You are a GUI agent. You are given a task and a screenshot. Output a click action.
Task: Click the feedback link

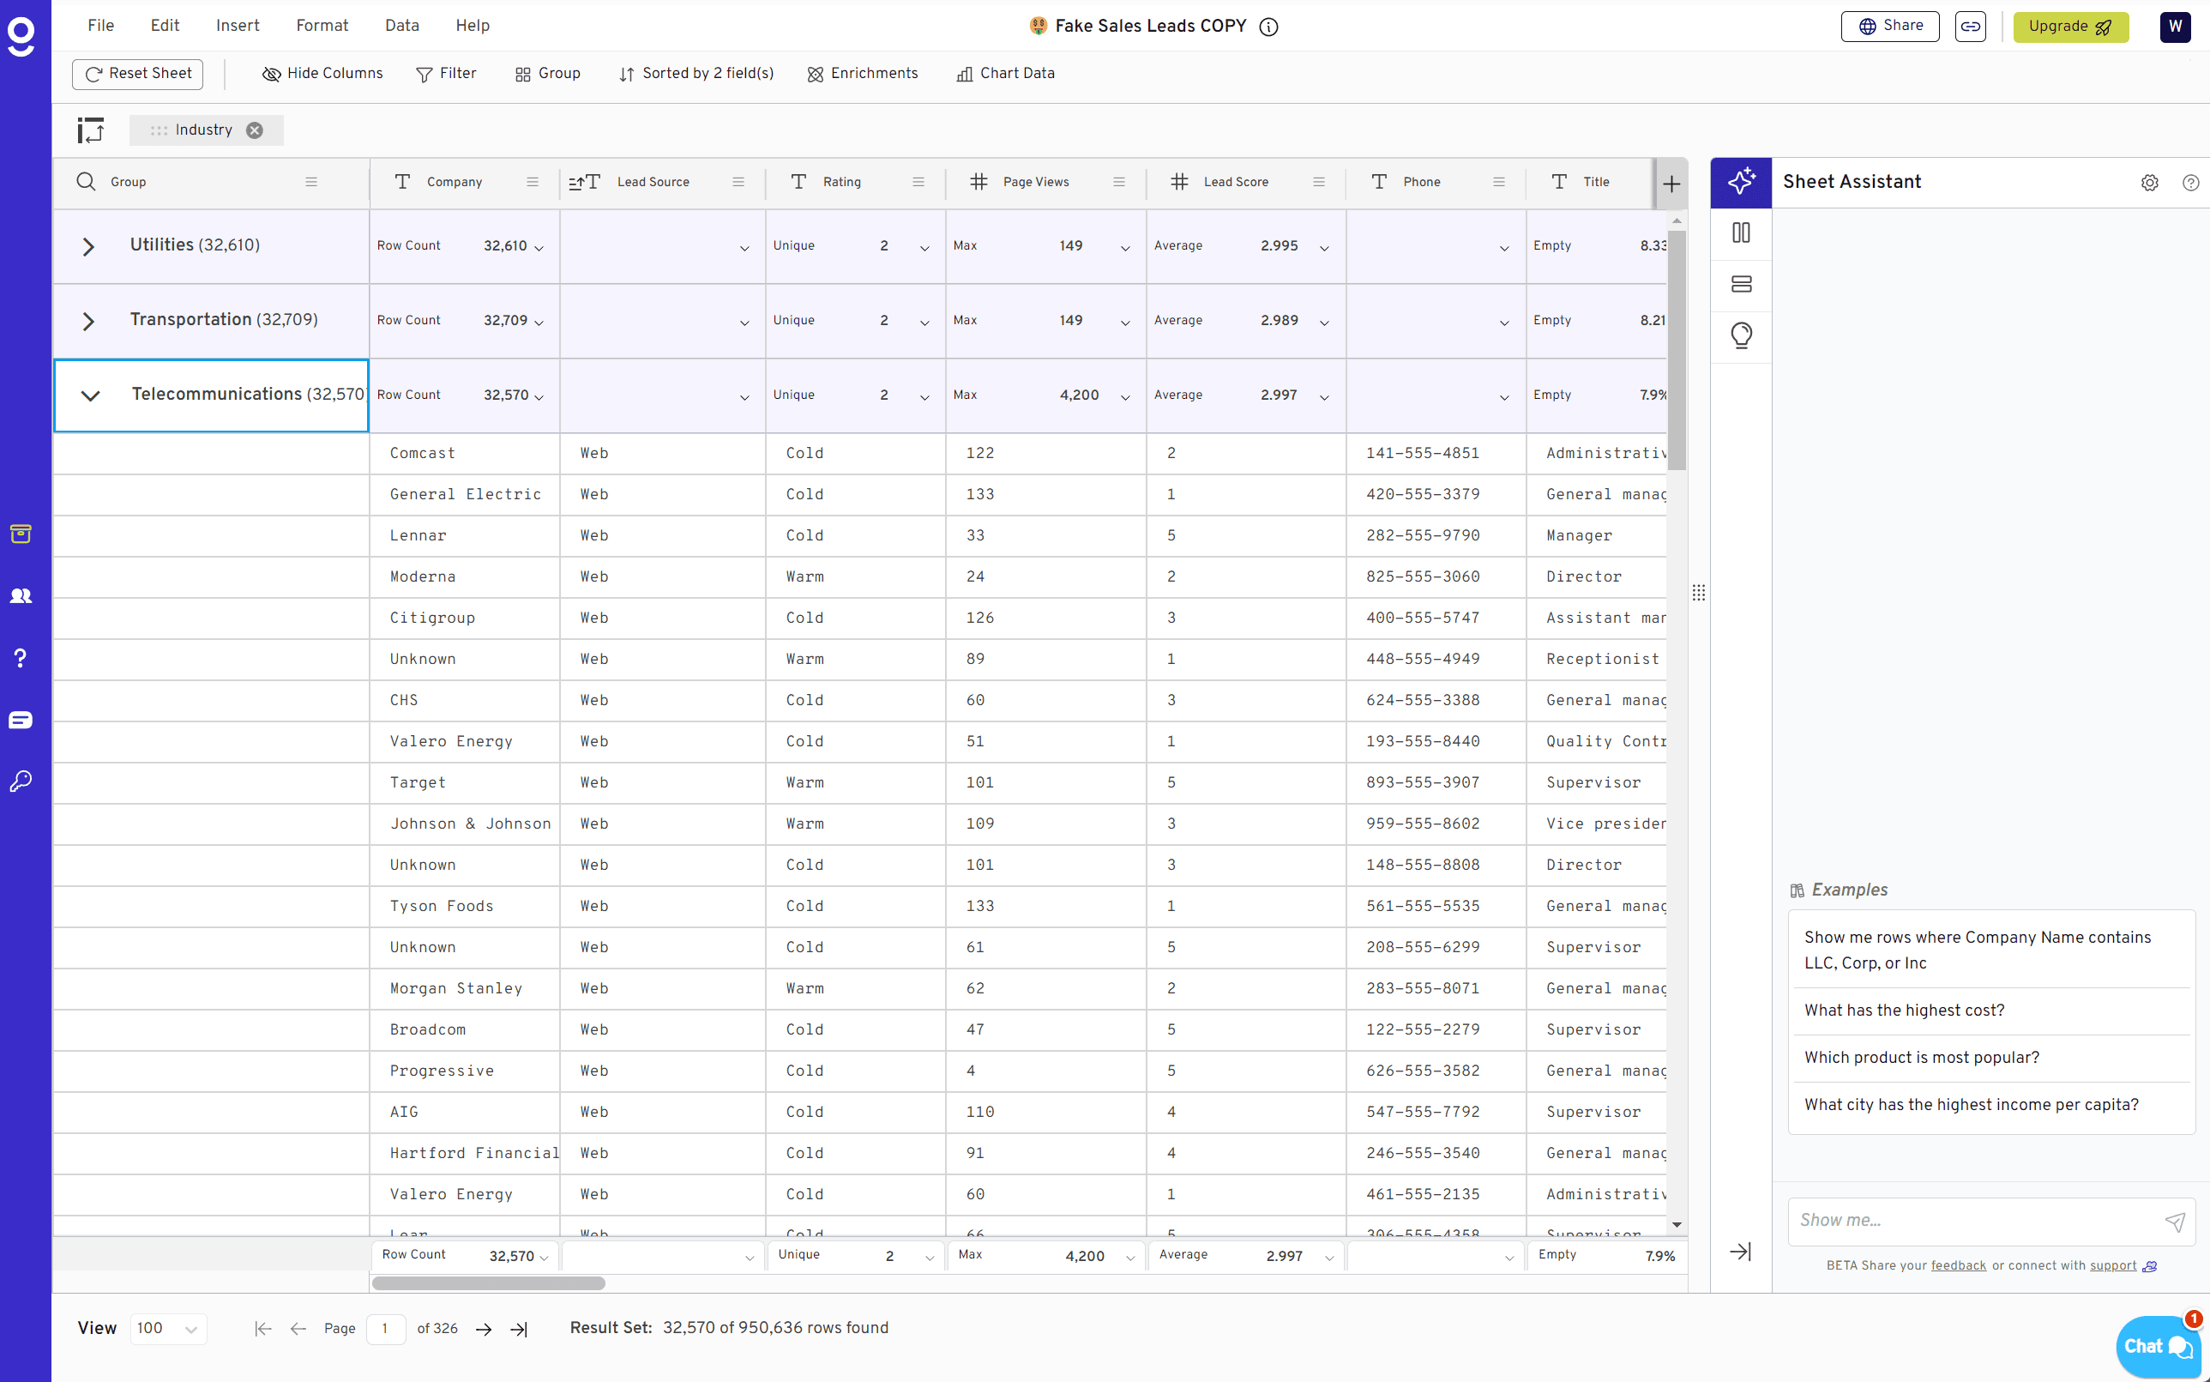tap(1958, 1266)
